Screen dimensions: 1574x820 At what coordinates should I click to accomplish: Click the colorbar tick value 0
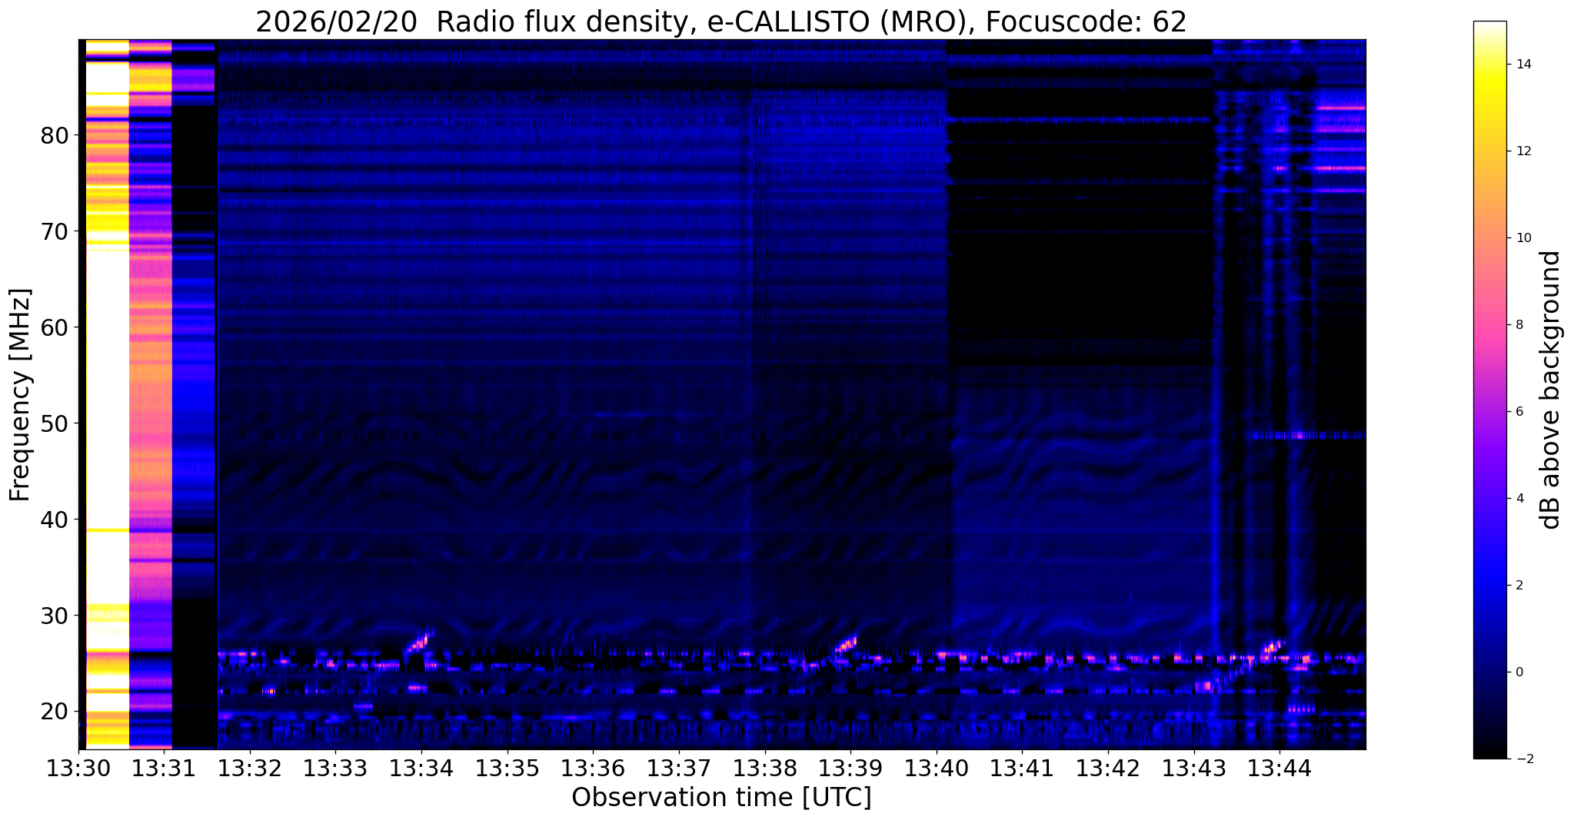tap(1519, 672)
